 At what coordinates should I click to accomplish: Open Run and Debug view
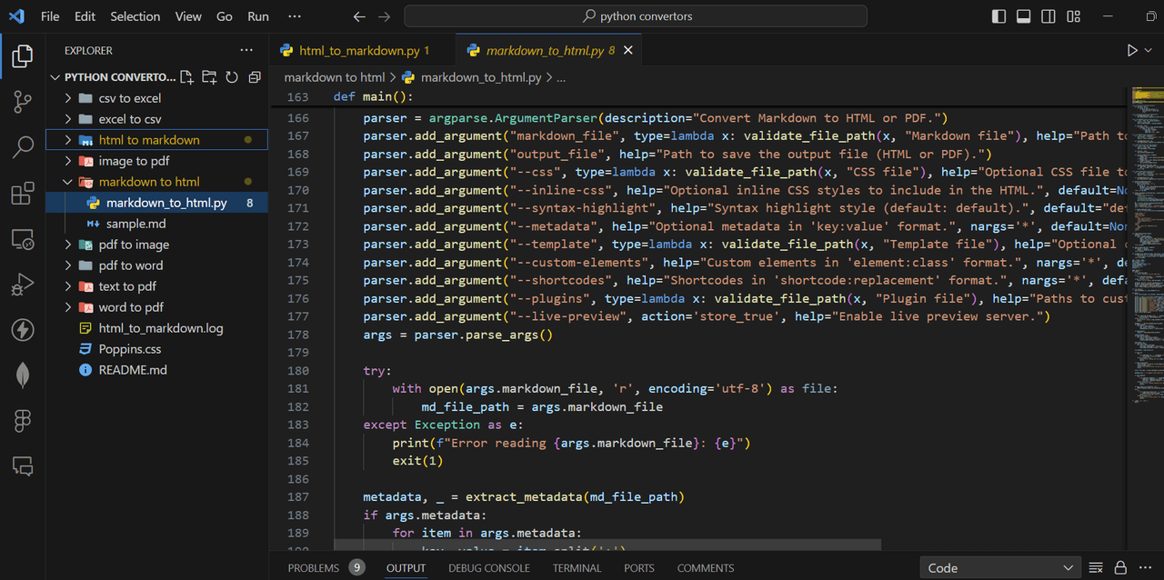(x=23, y=285)
